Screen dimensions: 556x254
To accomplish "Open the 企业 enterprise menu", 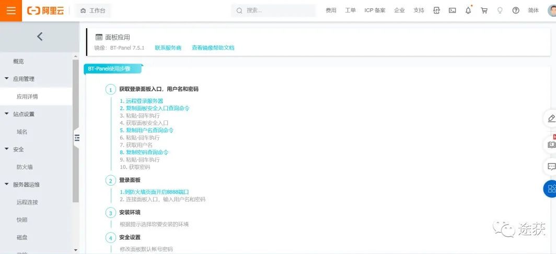I will point(399,10).
